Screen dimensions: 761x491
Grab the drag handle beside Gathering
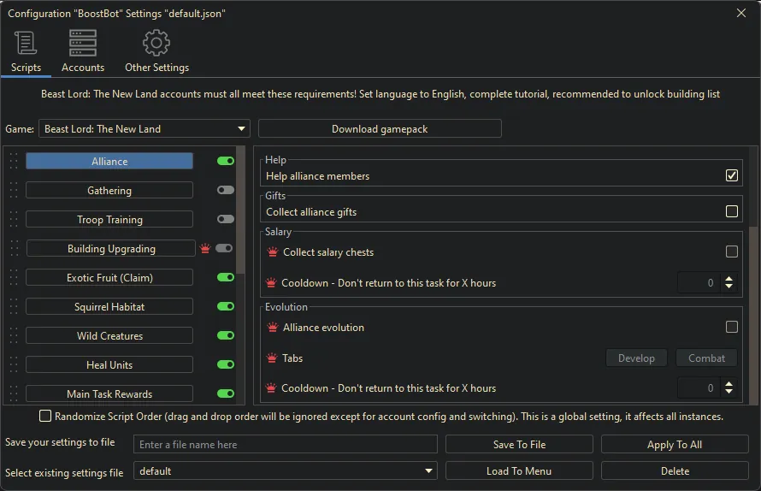click(x=14, y=191)
